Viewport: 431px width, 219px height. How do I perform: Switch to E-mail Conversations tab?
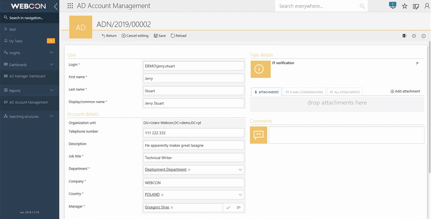click(304, 92)
